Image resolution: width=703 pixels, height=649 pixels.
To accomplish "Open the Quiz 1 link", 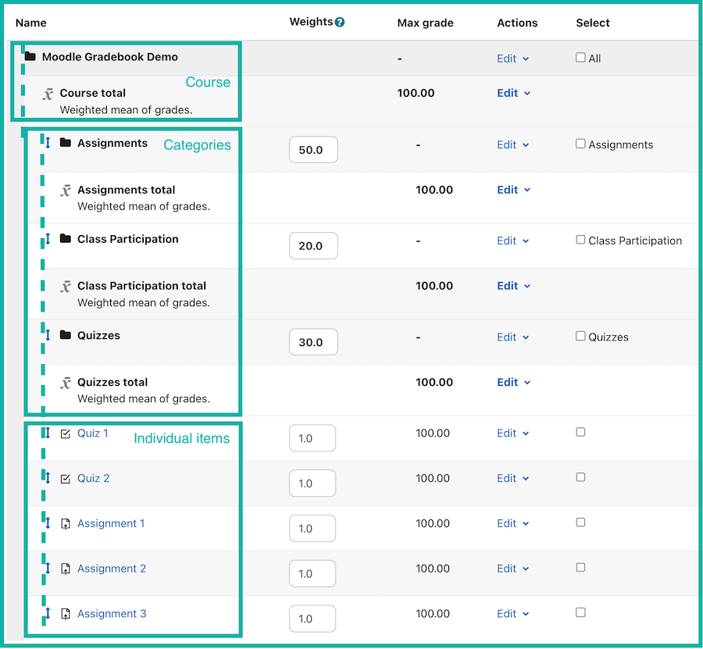I will (93, 433).
